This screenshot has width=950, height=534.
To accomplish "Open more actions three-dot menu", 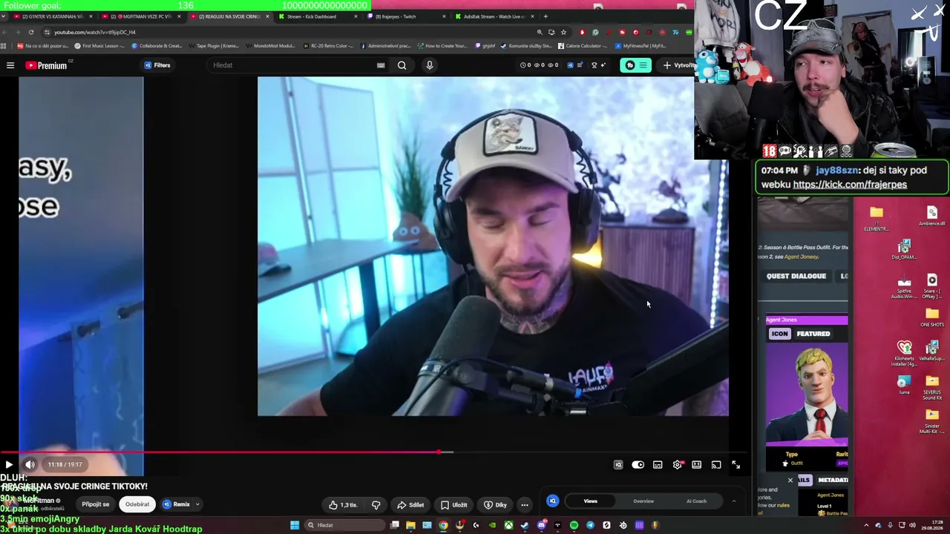I will (525, 505).
